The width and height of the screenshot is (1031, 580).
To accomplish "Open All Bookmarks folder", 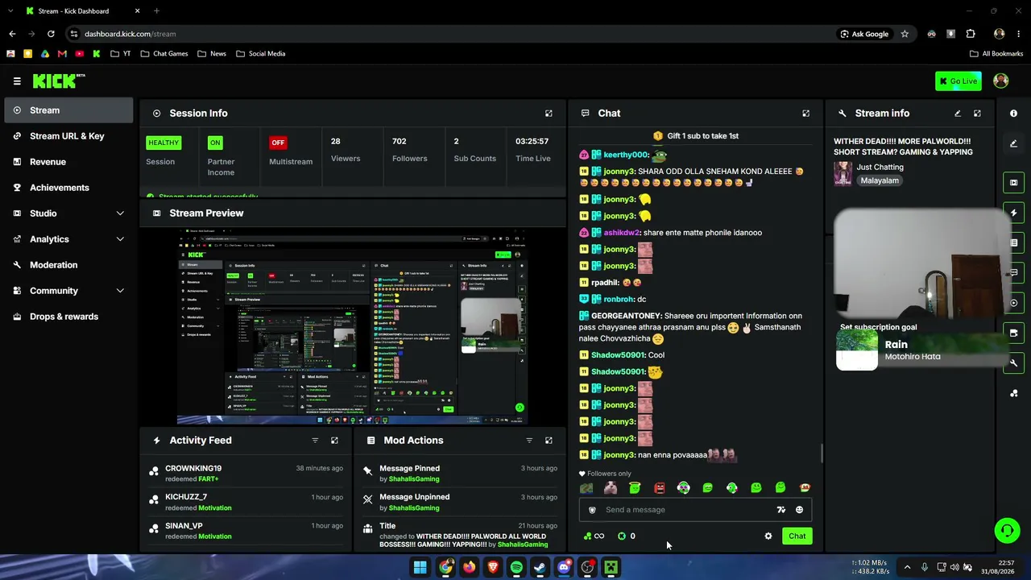I will (x=996, y=54).
